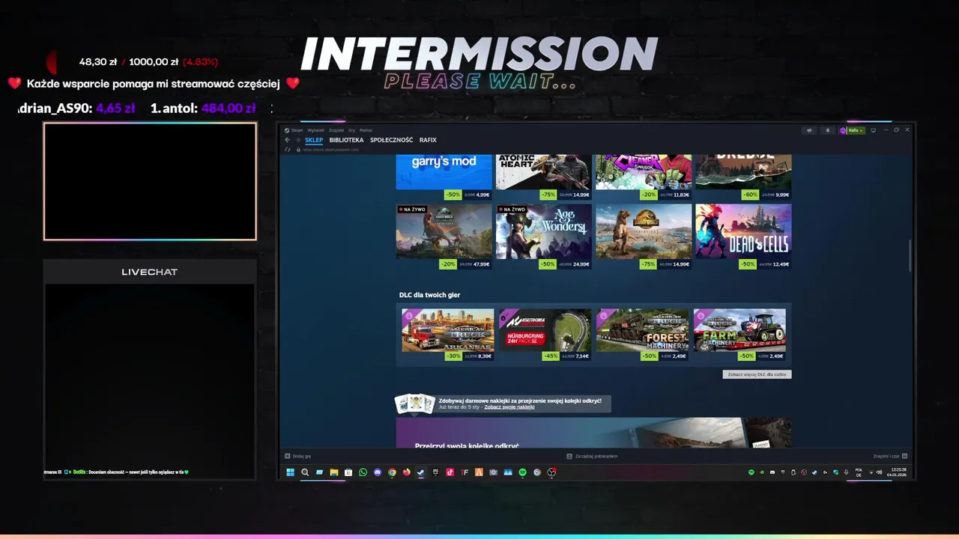Image resolution: width=959 pixels, height=539 pixels.
Task: Open Firefox from taskbar
Action: (x=407, y=472)
